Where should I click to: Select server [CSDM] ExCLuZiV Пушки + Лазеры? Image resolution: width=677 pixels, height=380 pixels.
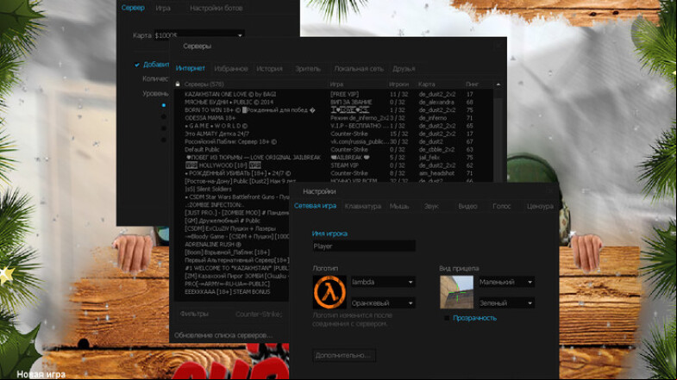point(230,228)
